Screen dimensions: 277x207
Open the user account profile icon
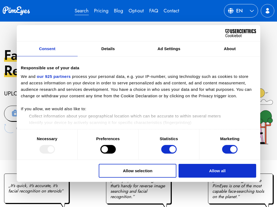[x=267, y=11]
